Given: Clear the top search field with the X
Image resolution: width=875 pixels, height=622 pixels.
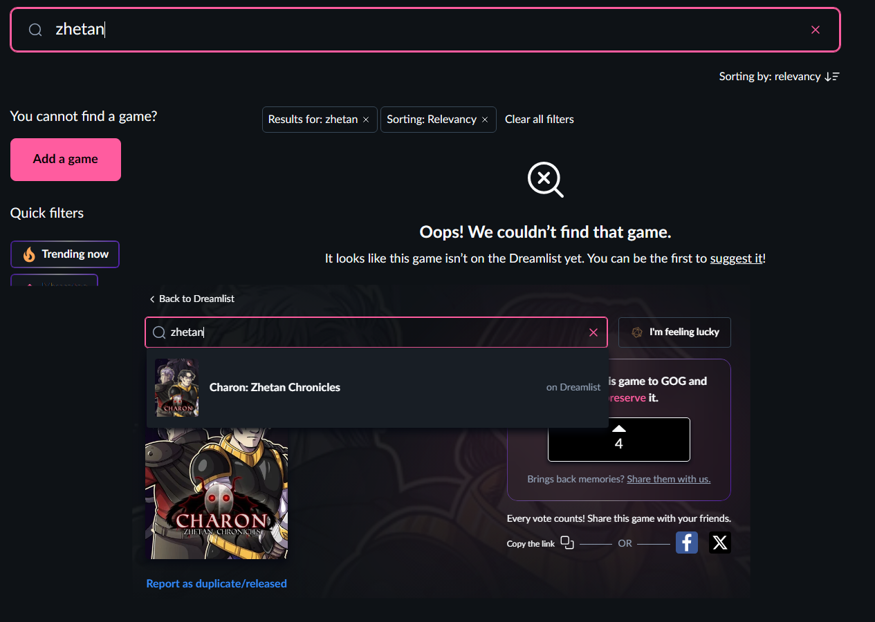Looking at the screenshot, I should [x=816, y=30].
